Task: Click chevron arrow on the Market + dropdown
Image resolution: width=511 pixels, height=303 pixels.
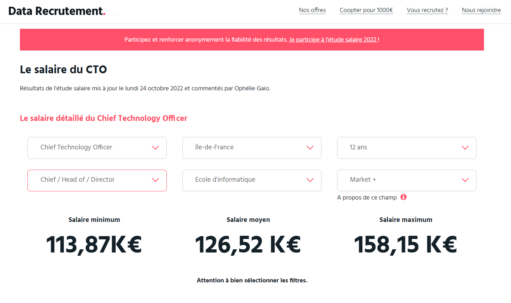Action: click(x=465, y=180)
